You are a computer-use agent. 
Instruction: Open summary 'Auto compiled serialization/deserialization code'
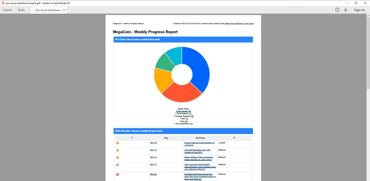click(x=200, y=167)
